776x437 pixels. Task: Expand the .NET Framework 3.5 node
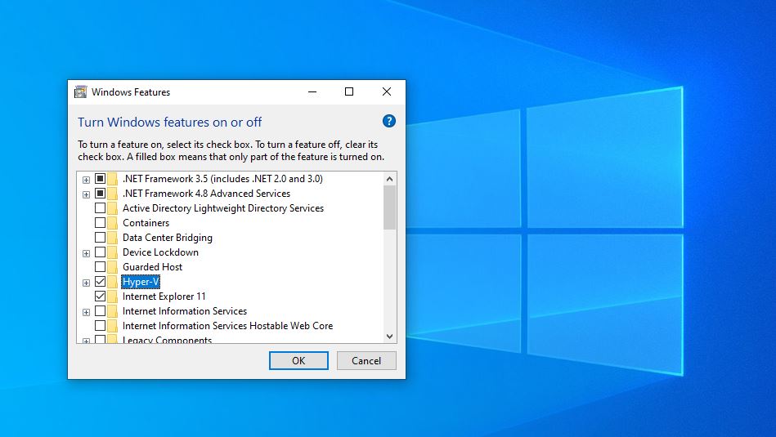click(86, 180)
